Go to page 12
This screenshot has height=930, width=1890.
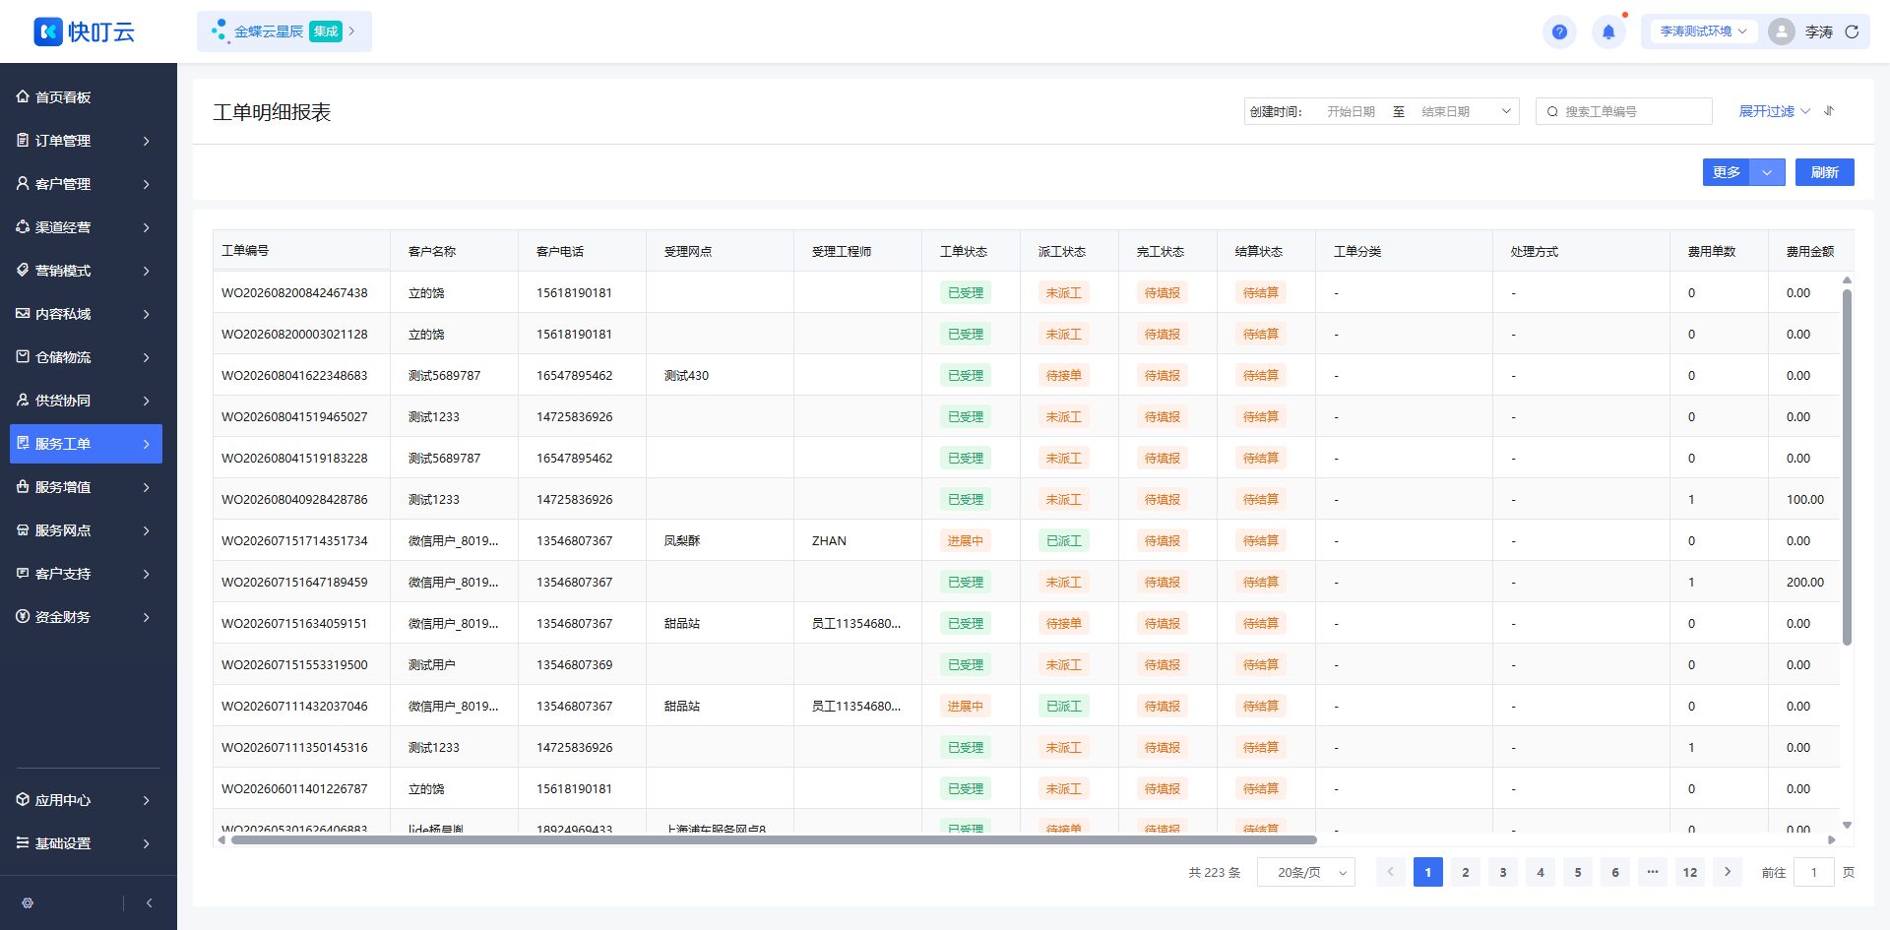click(1689, 872)
